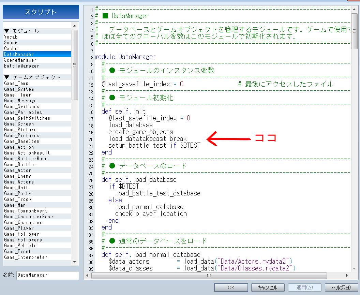The height and width of the screenshot is (295, 360).
Task: Select Sound in the script list
Action: click(x=37, y=43)
